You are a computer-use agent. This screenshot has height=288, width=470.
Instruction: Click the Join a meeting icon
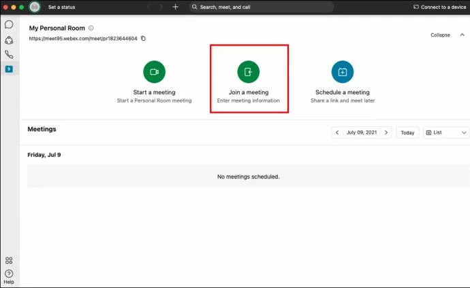coord(248,71)
